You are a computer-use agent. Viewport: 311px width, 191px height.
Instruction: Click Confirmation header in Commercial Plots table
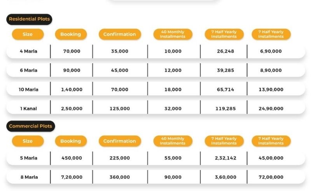[119, 141]
